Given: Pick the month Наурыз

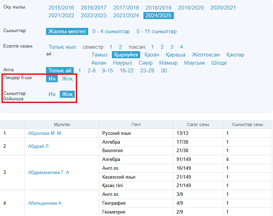Looking at the screenshot, I should tap(123, 63).
